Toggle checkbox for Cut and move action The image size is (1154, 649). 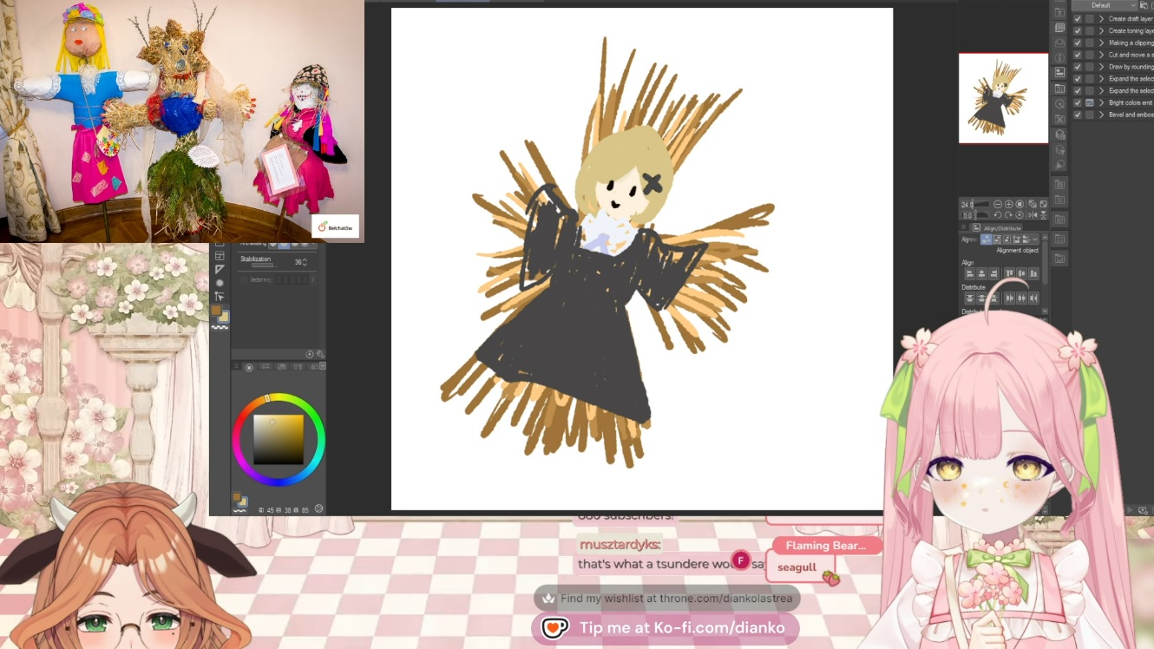(1078, 55)
